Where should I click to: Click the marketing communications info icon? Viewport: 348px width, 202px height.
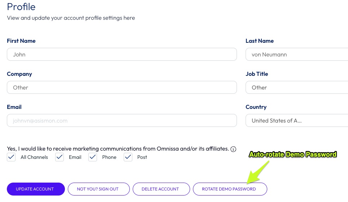[233, 149]
